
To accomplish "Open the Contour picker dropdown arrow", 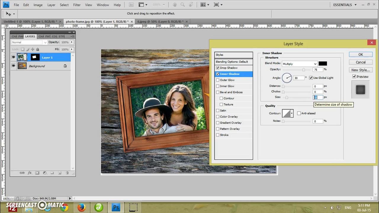I will click(292, 113).
